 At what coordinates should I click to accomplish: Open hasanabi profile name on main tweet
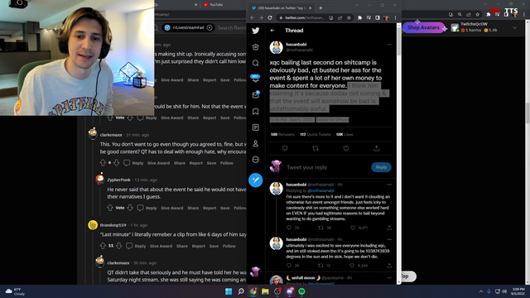pos(296,44)
